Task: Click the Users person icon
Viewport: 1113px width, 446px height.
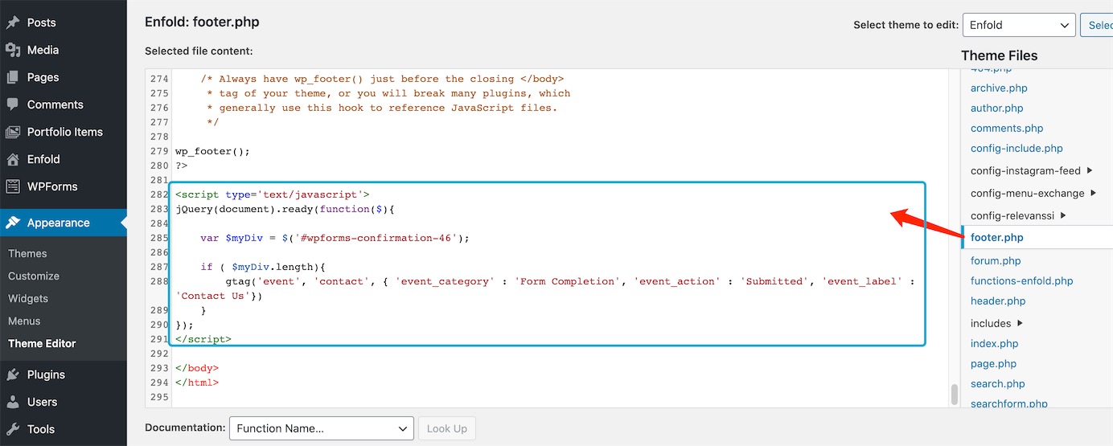Action: click(x=13, y=402)
